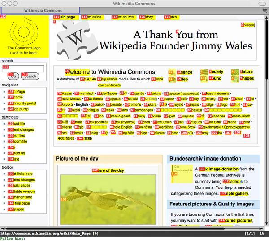This screenshot has height=241, width=269.
Task: Click the icon beside the Nature link
Action: (234, 72)
